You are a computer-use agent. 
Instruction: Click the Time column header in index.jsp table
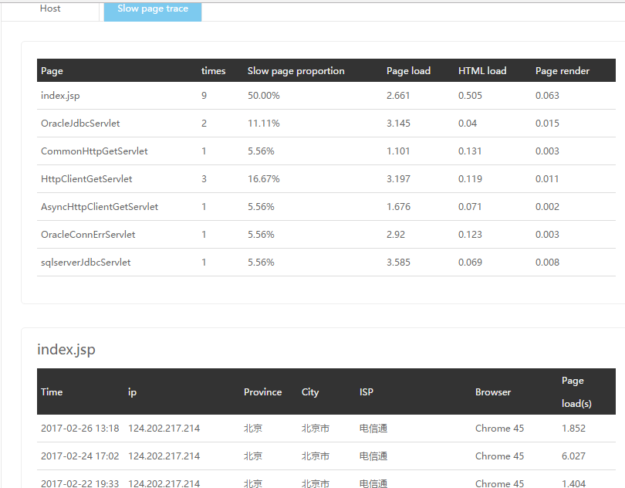point(52,392)
